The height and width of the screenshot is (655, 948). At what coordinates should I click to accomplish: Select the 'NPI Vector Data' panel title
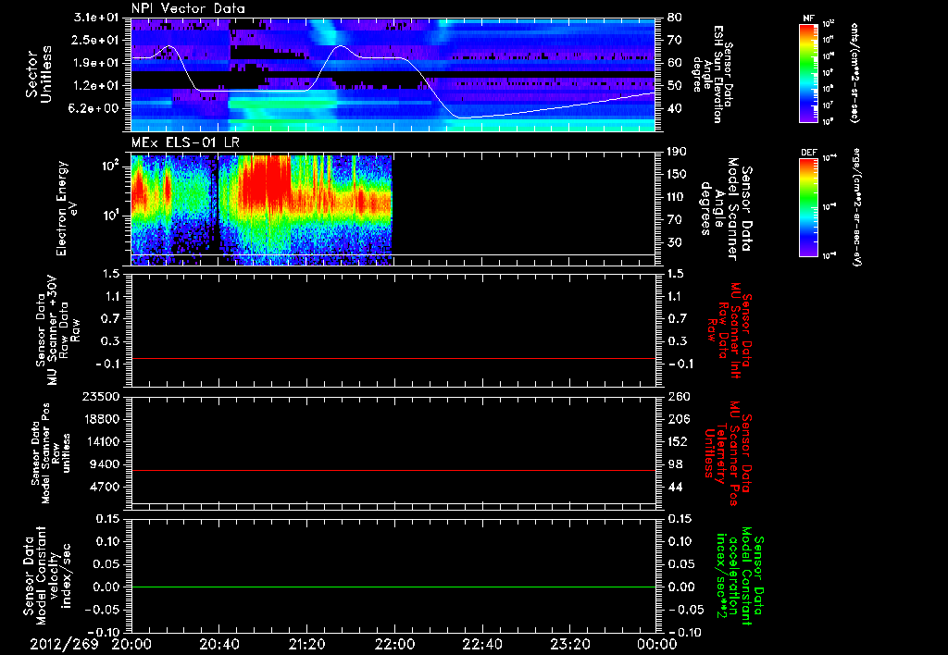pos(188,8)
